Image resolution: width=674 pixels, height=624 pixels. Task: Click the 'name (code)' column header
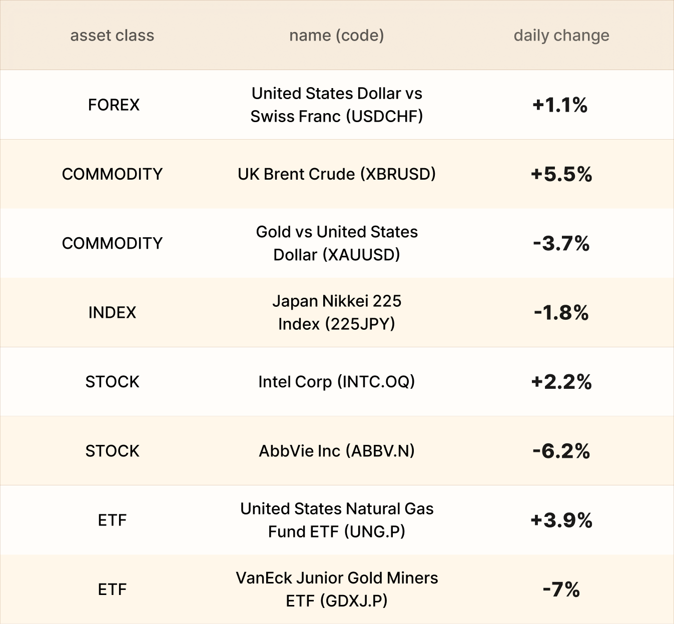[336, 36]
